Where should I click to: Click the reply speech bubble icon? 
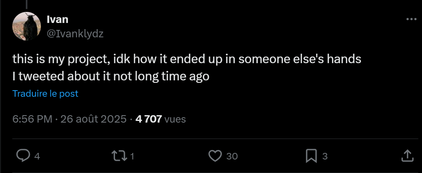(x=23, y=155)
